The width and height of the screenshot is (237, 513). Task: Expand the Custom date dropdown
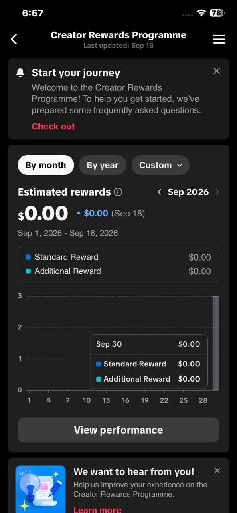click(x=160, y=165)
